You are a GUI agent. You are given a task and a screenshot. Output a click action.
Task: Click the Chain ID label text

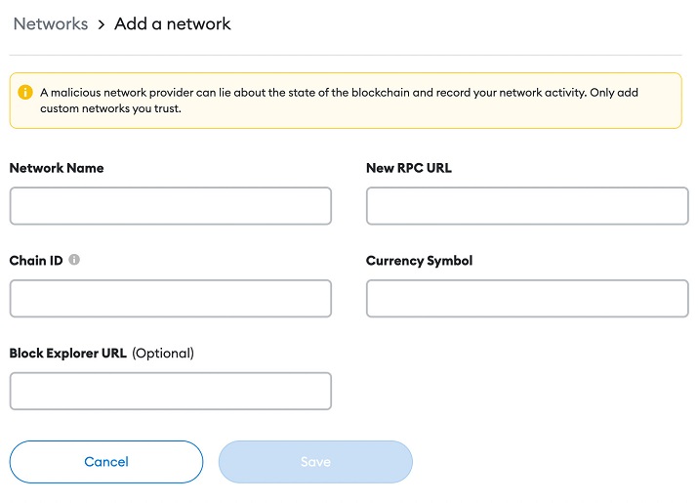36,261
